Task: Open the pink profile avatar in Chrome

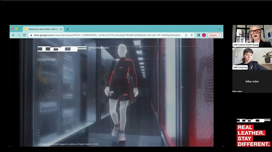Action: [x=204, y=35]
